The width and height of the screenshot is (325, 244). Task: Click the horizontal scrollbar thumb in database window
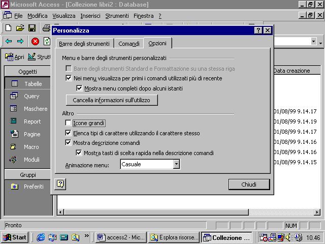point(156,212)
